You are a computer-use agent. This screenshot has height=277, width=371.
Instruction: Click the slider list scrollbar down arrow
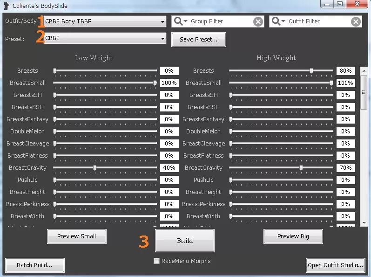364,223
